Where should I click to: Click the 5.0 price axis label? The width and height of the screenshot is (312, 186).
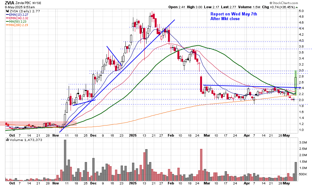(302, 11)
